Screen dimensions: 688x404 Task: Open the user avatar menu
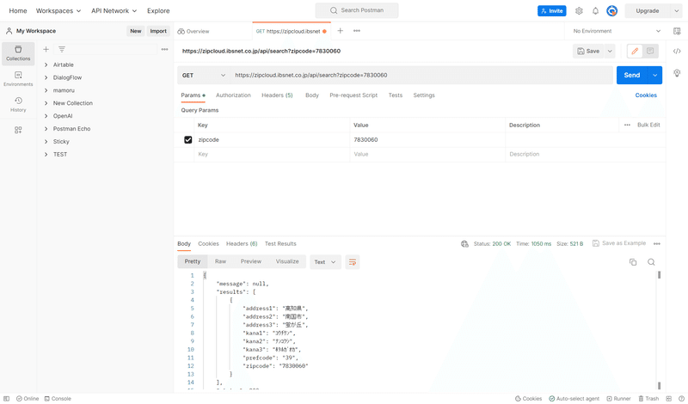pos(612,10)
